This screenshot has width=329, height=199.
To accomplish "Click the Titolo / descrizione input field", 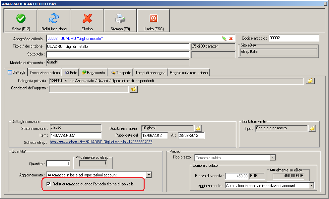I will pyautogui.click(x=118, y=47).
